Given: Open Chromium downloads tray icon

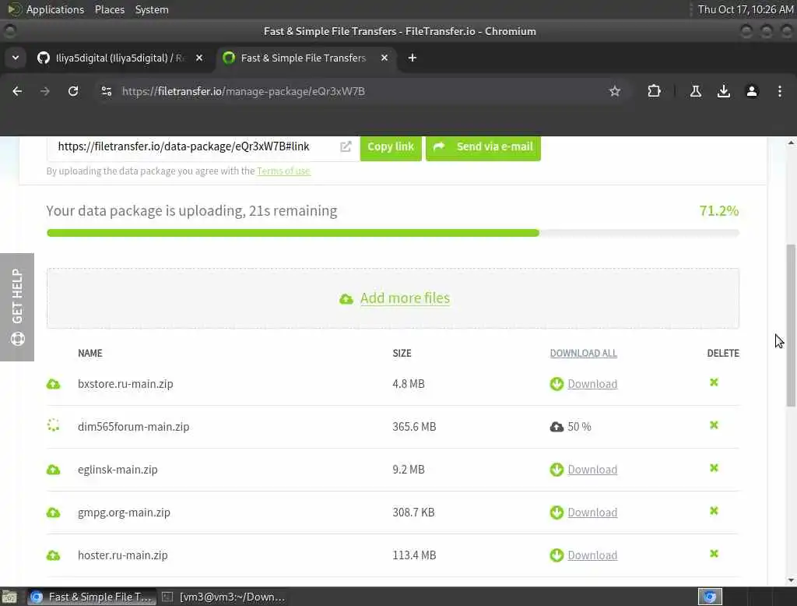Looking at the screenshot, I should coord(724,91).
